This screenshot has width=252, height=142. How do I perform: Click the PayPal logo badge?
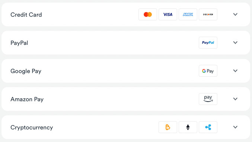[x=208, y=43]
